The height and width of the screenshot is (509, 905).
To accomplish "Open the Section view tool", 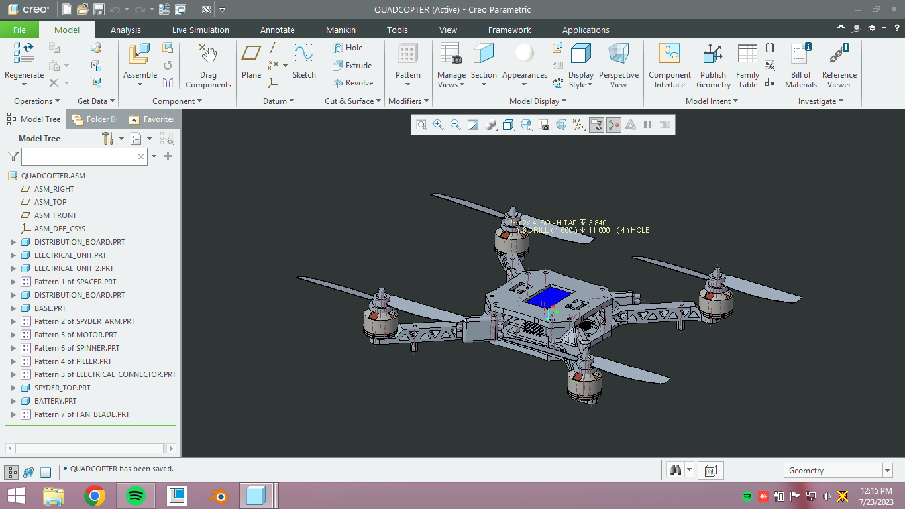I will point(484,54).
